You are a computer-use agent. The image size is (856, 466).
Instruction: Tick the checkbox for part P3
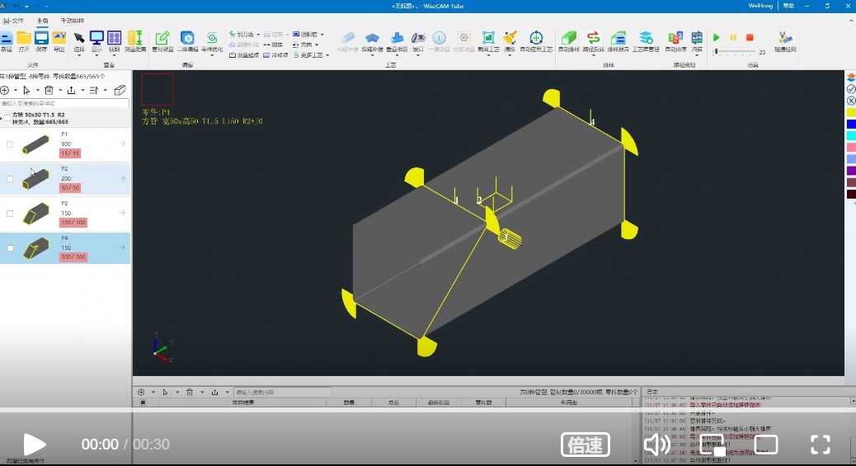pos(10,214)
